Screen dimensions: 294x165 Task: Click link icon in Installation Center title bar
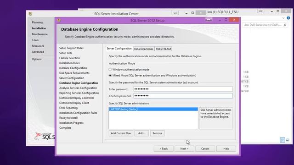point(175,13)
